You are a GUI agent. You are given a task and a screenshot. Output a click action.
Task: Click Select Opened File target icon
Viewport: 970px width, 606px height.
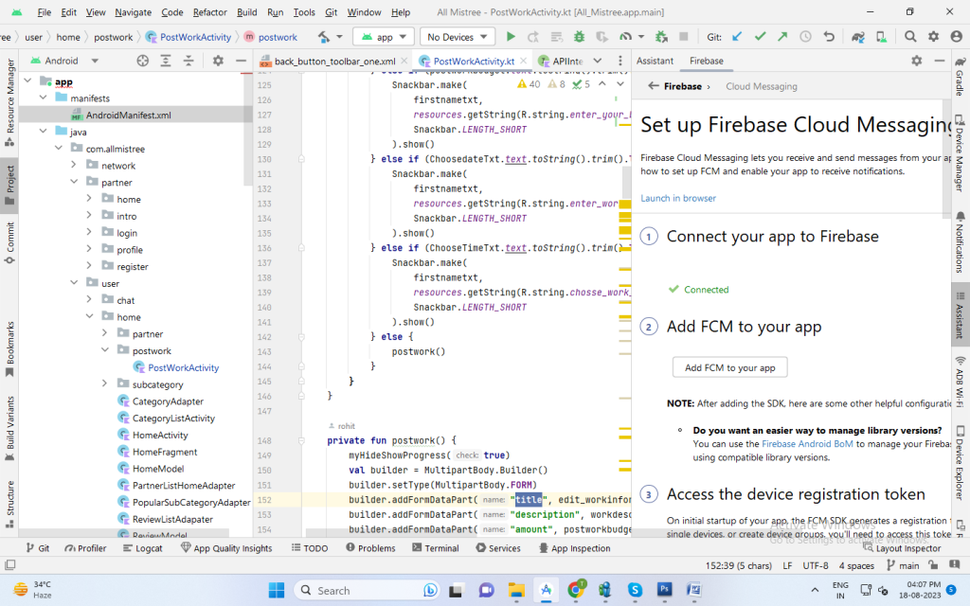coord(143,61)
